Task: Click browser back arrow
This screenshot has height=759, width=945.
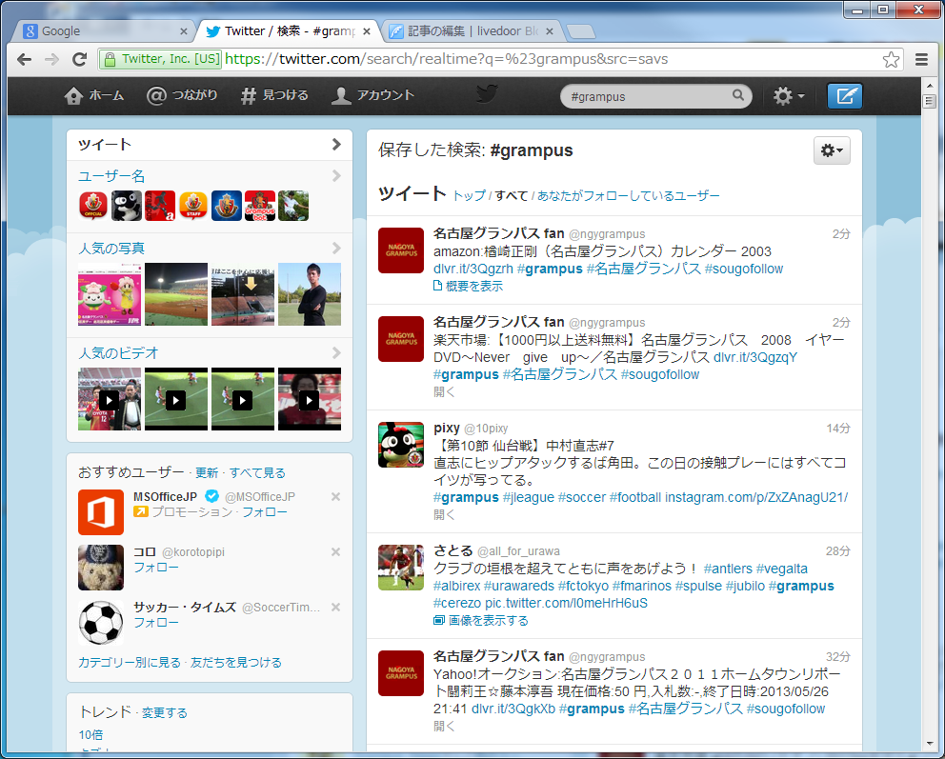Action: (24, 59)
